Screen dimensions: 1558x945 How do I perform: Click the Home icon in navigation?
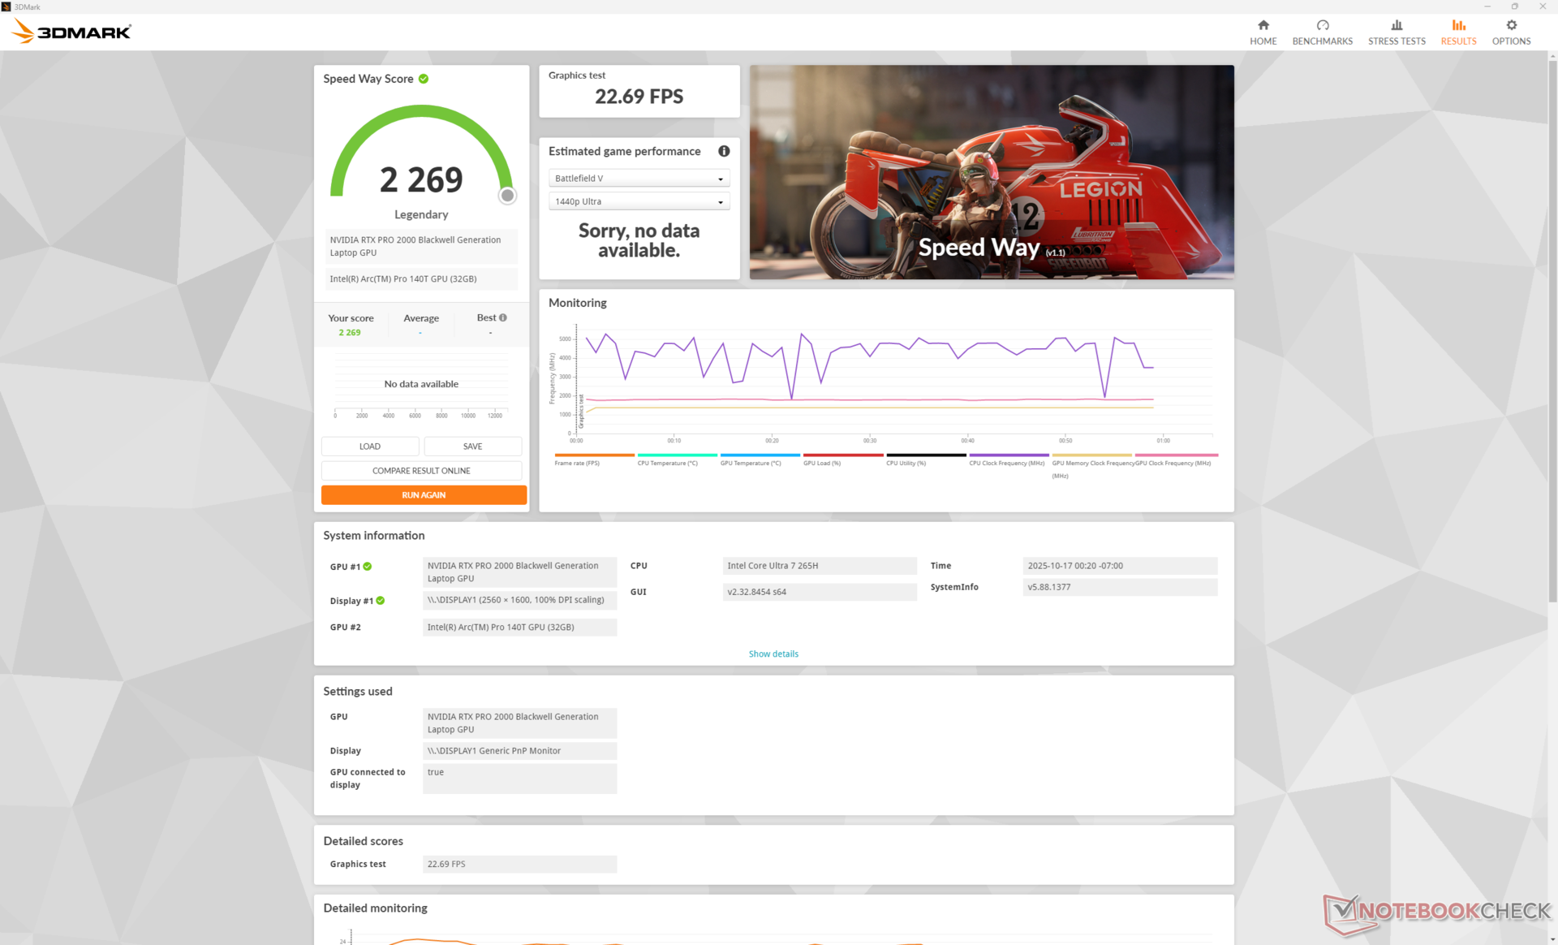coord(1263,25)
